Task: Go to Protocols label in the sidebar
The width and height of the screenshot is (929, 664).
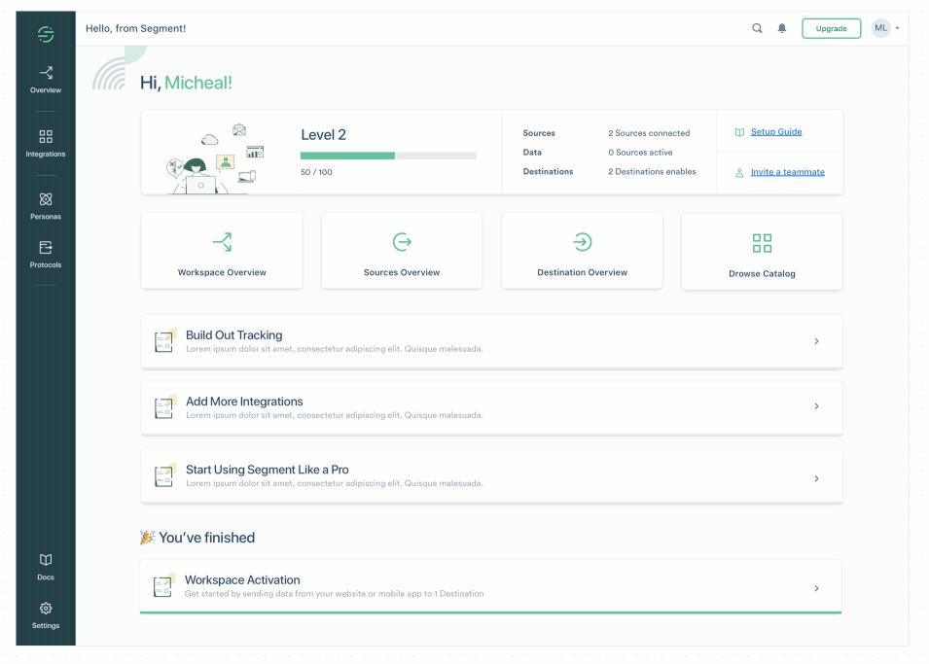Action: click(46, 264)
